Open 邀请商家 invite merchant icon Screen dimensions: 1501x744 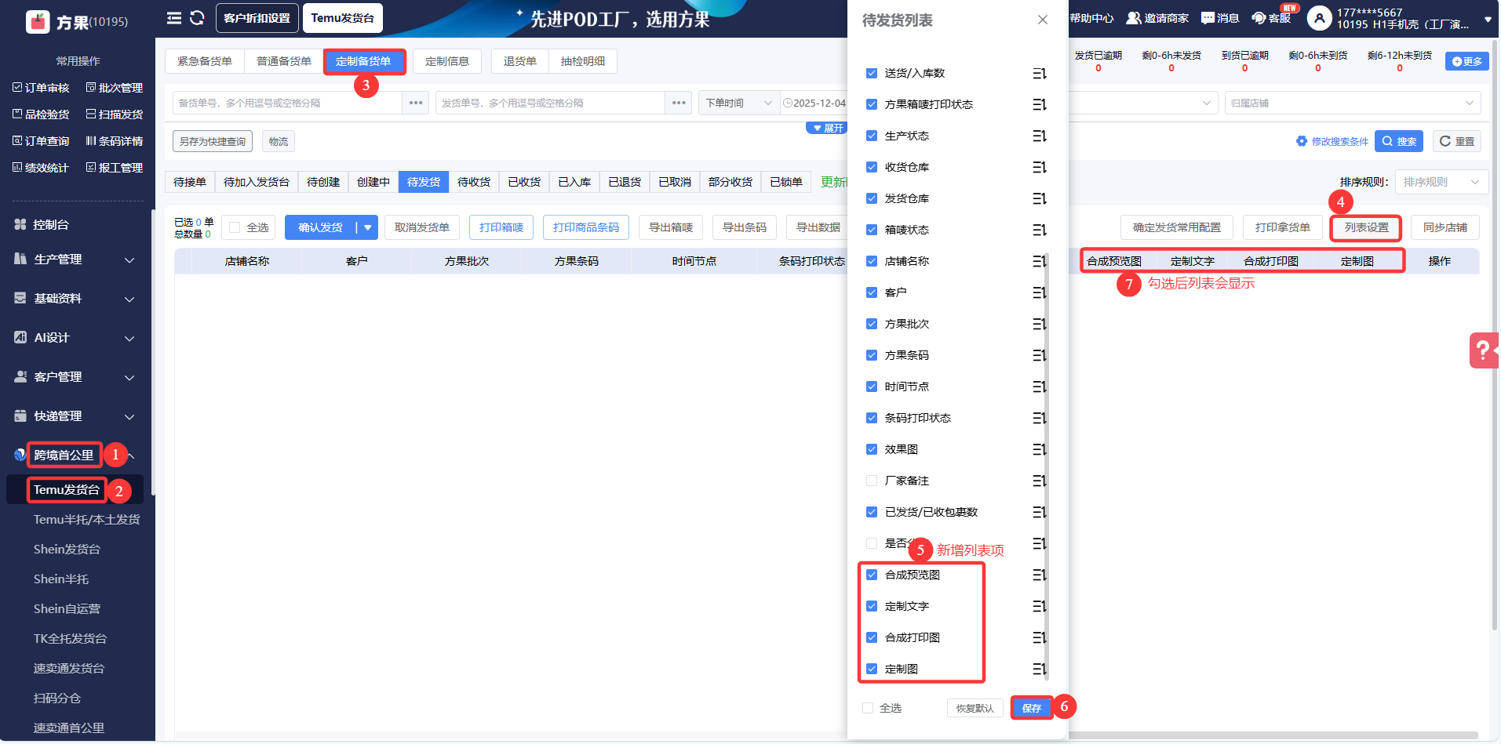click(x=1157, y=18)
